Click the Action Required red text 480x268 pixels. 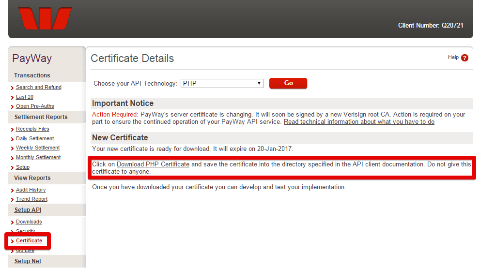(115, 114)
